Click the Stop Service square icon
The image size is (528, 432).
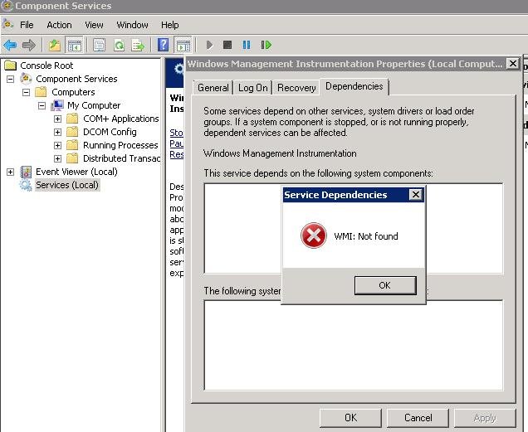[227, 45]
